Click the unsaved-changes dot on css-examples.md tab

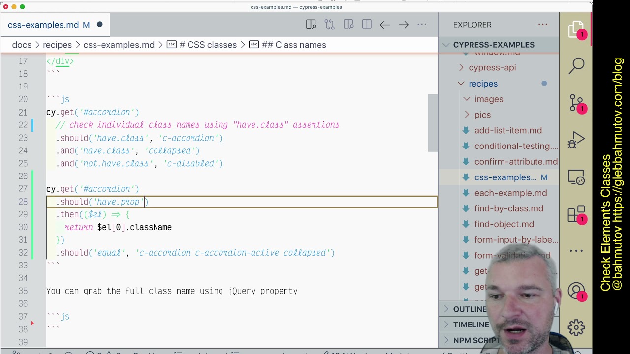point(100,25)
